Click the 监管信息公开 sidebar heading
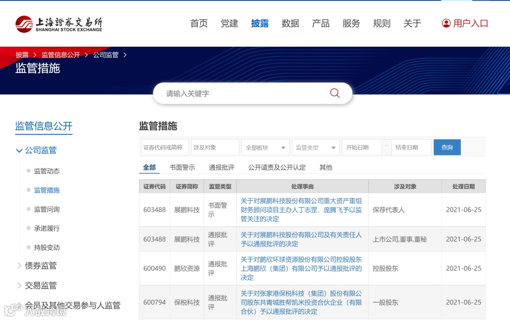 pos(43,126)
